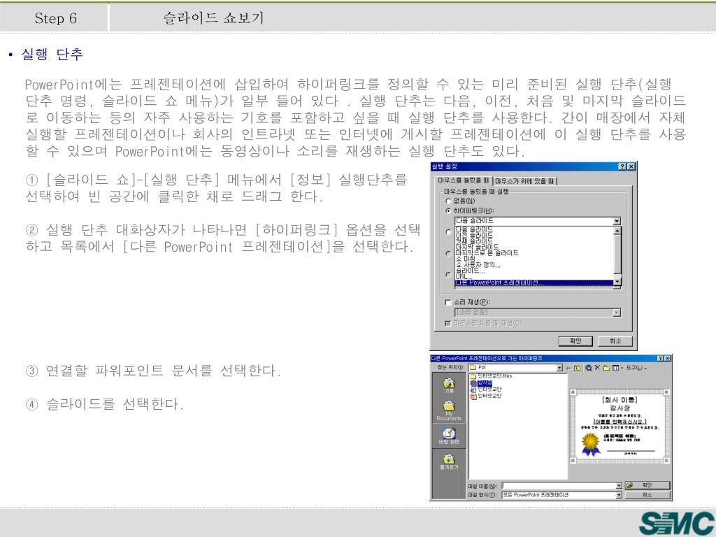Enable the 소리 재생(P) checkbox

(448, 302)
